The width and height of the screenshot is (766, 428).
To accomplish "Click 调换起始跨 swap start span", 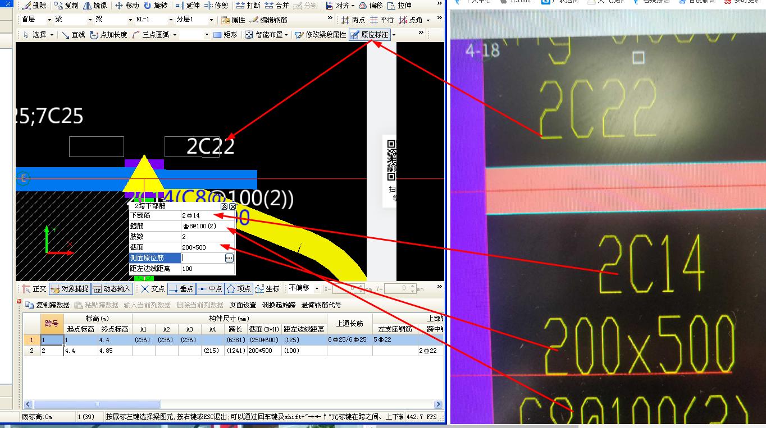I will coord(279,305).
